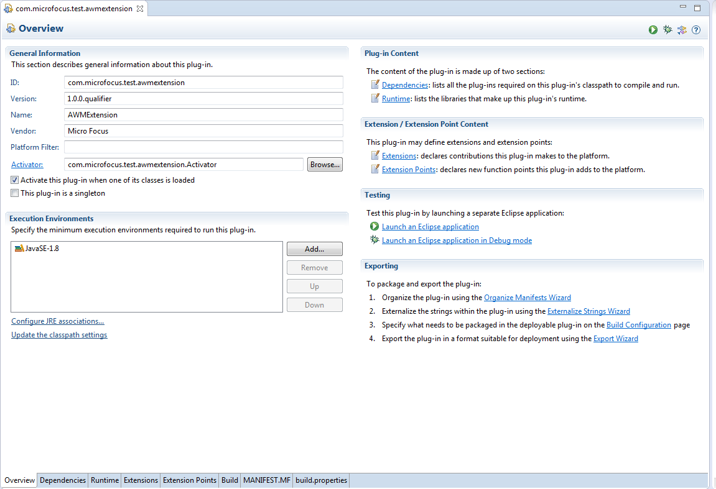Click the plug-in icon beside the Overview heading
716x489 pixels.
pyautogui.click(x=11, y=29)
